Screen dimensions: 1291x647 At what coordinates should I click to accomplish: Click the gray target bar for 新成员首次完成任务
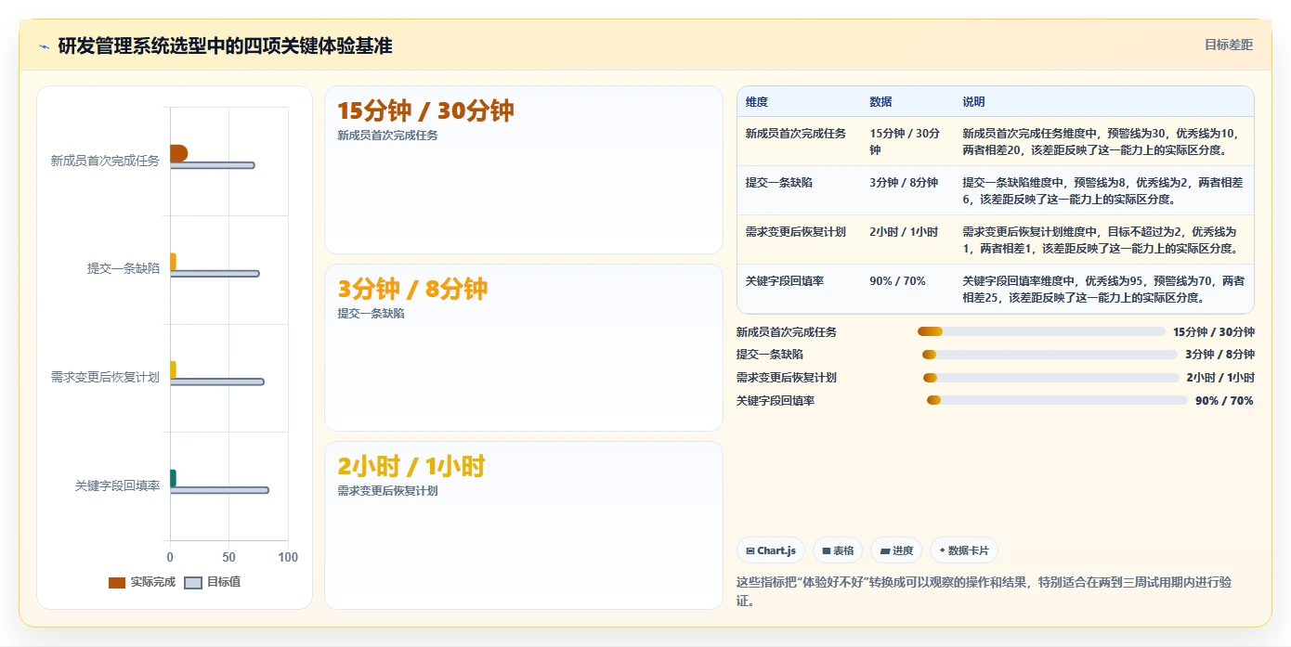click(x=212, y=165)
